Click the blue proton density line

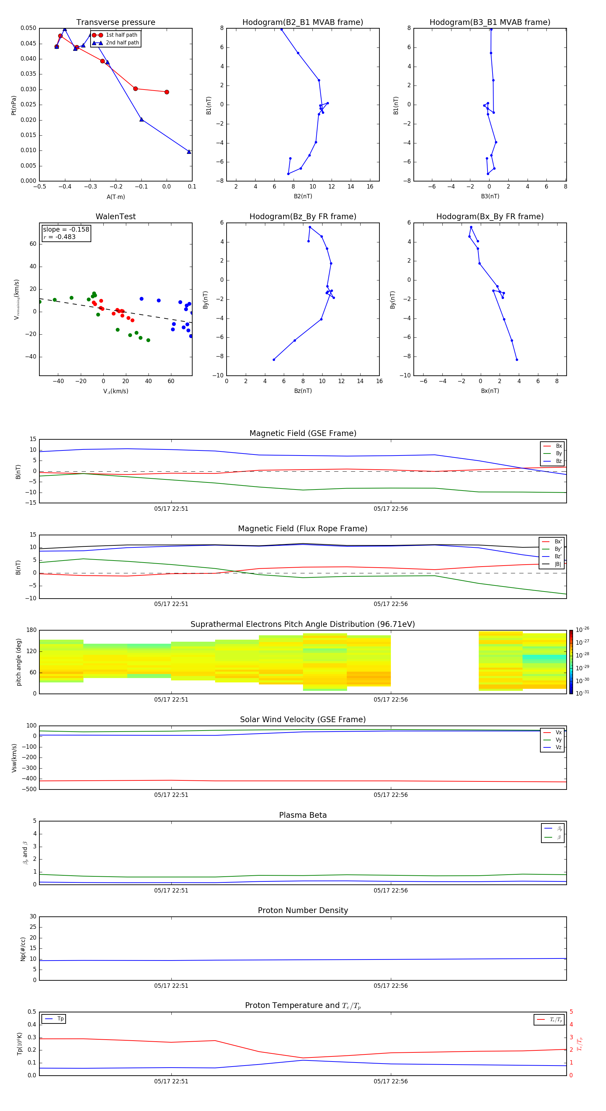[x=303, y=959]
